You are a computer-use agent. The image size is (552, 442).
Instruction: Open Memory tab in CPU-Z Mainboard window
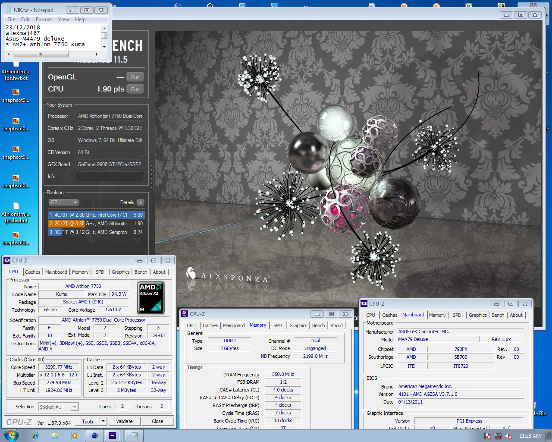coord(437,315)
